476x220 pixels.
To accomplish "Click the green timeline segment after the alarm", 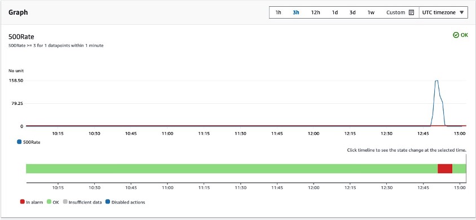I will point(459,169).
